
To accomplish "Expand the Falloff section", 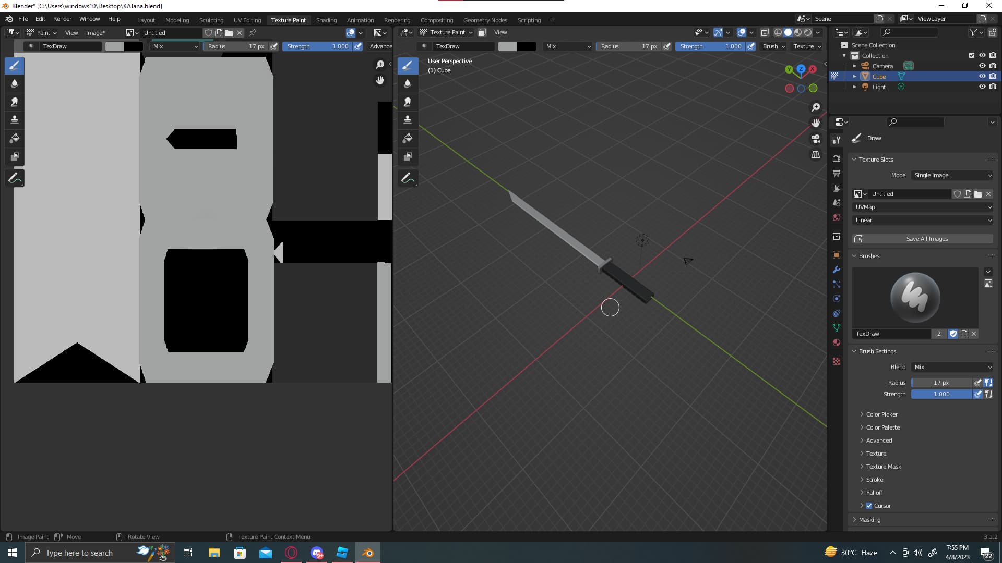I will pos(874,493).
